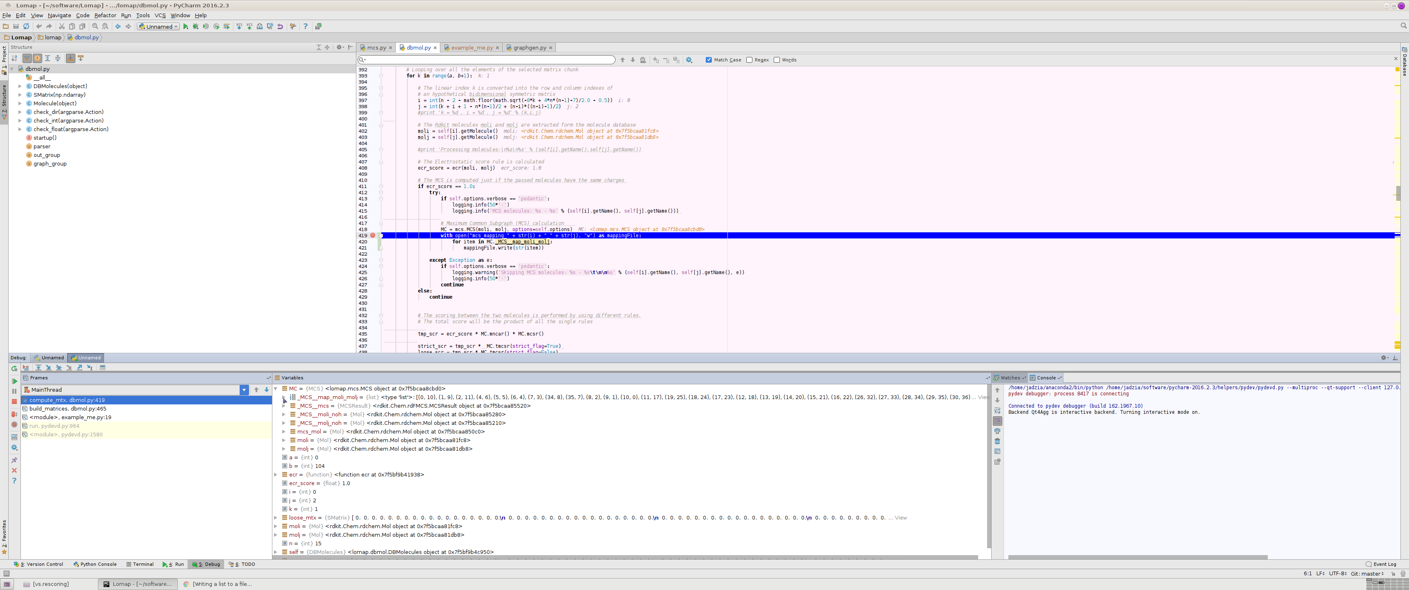Collapse the MC variable node
The height and width of the screenshot is (590, 1409).
(x=276, y=388)
